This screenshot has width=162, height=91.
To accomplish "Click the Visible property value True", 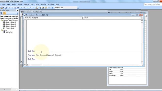I will [133, 71].
